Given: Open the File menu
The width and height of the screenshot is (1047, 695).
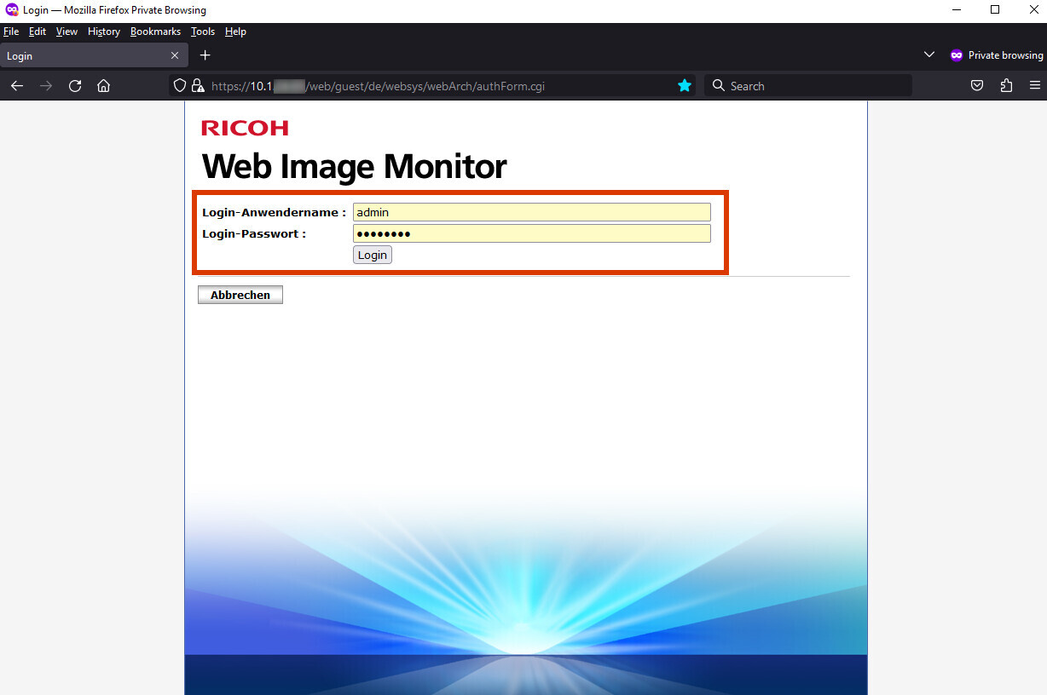Looking at the screenshot, I should coord(11,32).
